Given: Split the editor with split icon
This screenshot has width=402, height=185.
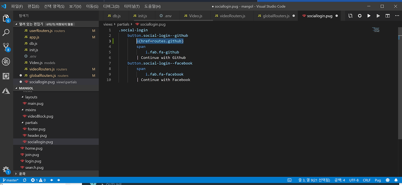Looking at the screenshot, I should 388,16.
